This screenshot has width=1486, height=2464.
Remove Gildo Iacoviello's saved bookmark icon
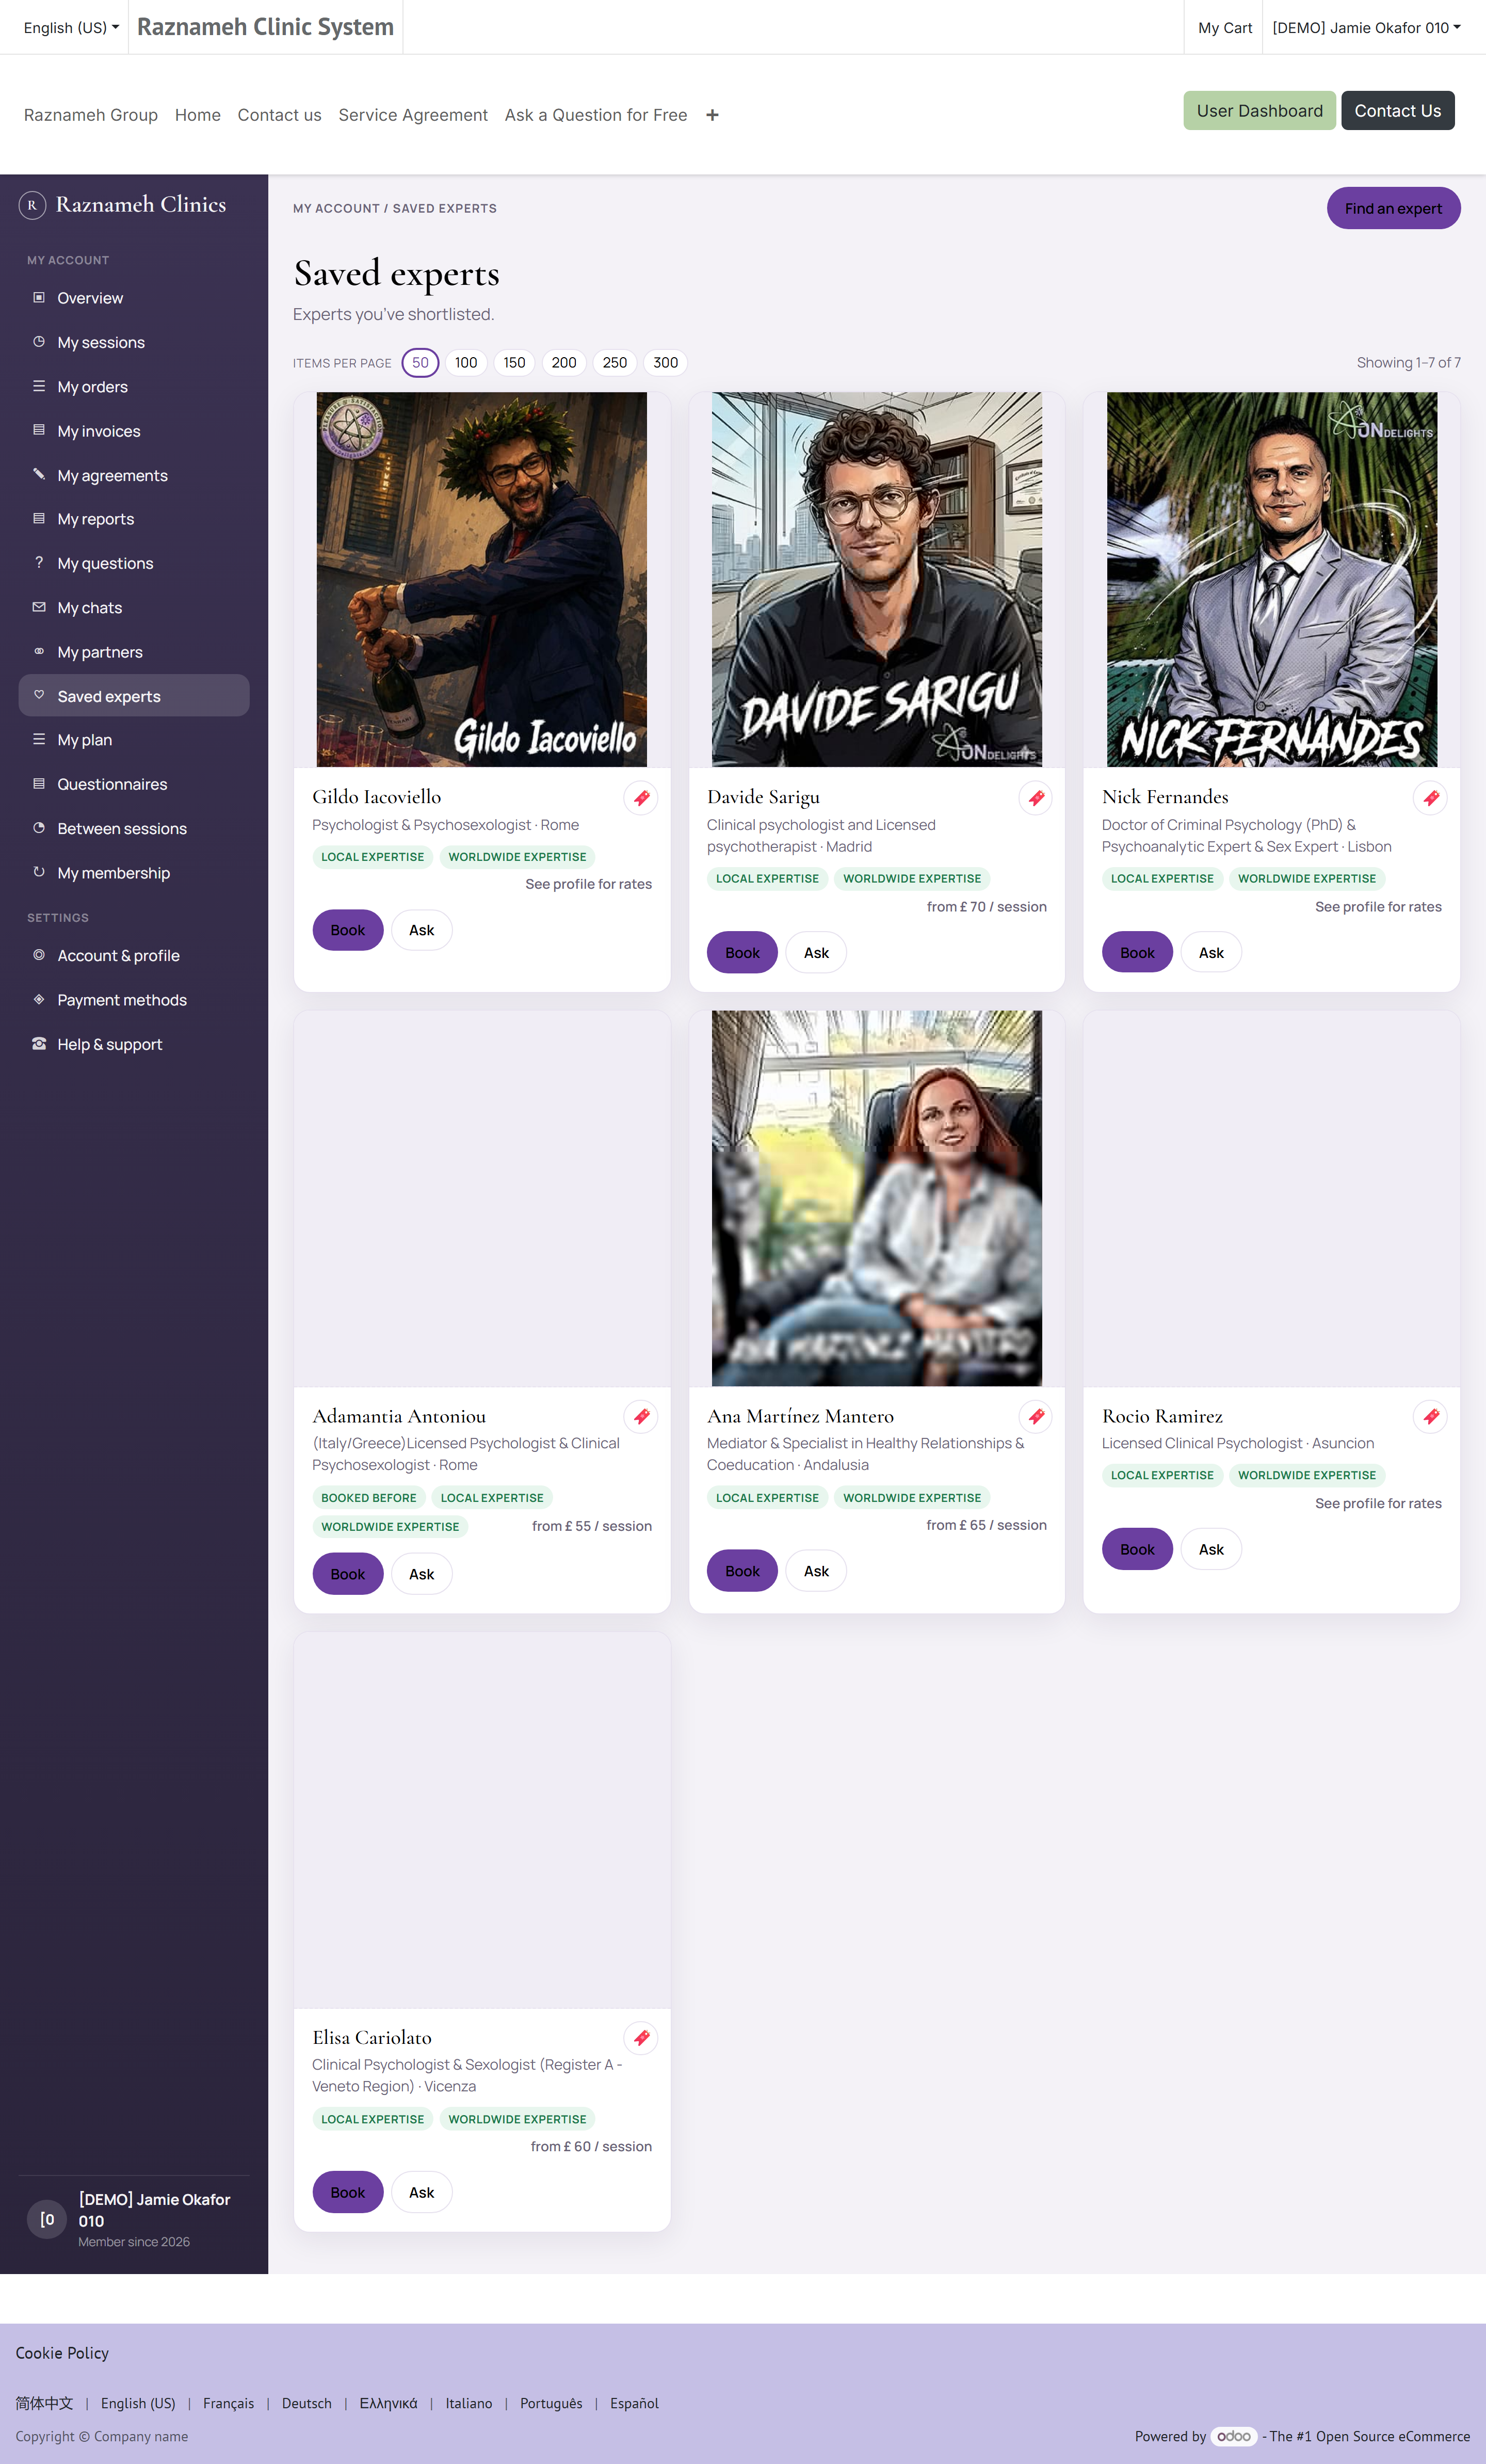641,798
